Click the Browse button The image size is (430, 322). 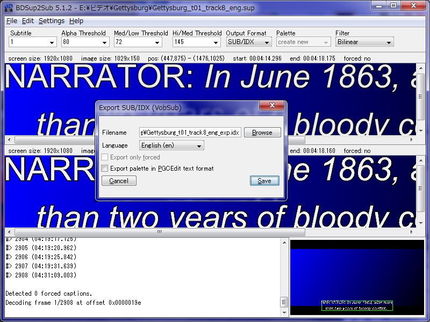coord(262,133)
